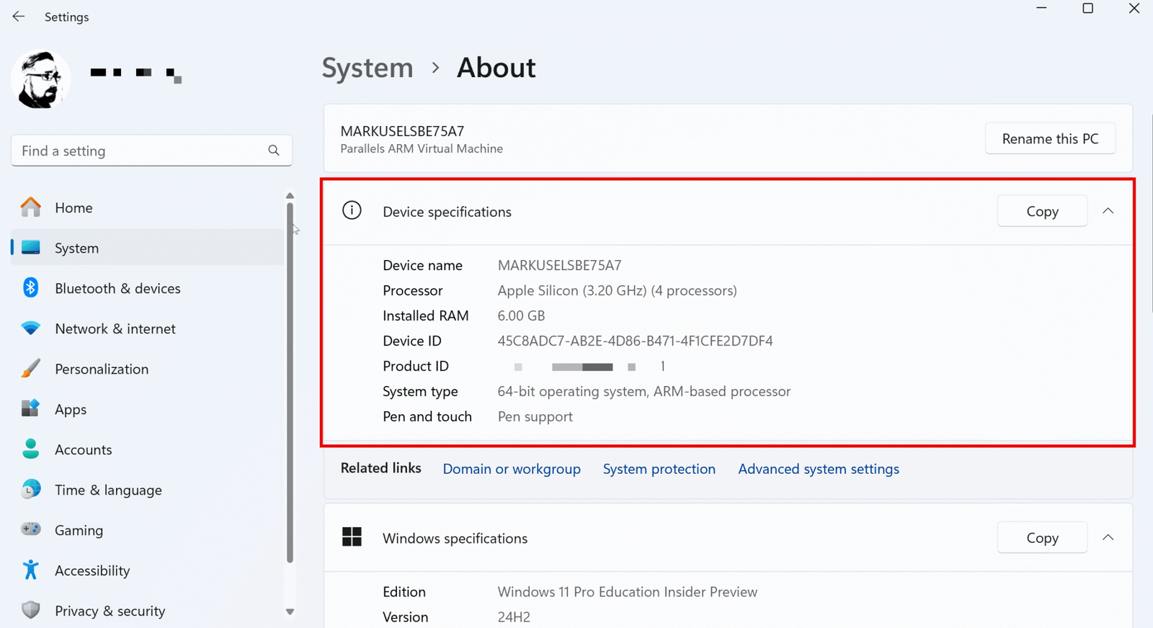Click Parallels ARM Virtual Machine text

(422, 148)
